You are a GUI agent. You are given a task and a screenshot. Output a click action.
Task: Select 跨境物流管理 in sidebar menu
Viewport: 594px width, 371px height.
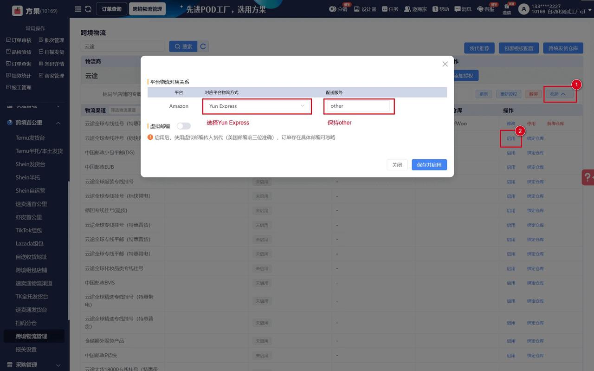click(x=34, y=336)
